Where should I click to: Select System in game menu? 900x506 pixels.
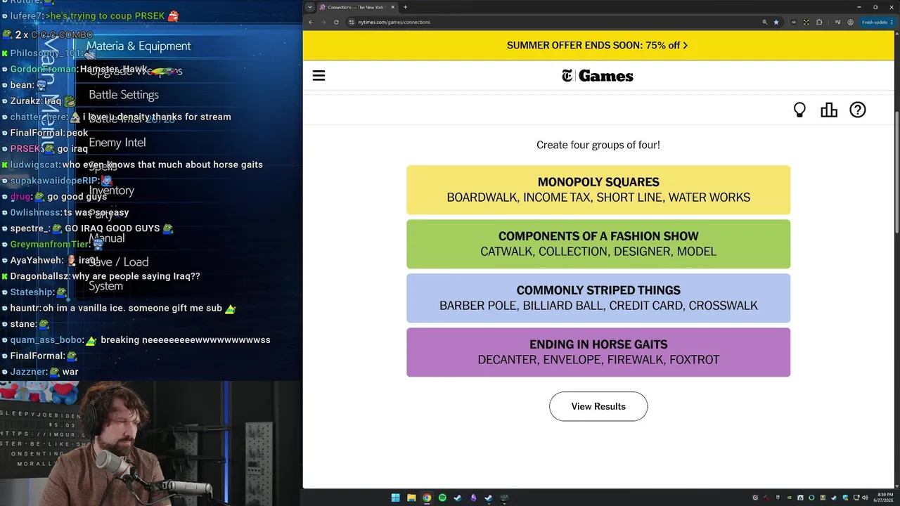[105, 286]
